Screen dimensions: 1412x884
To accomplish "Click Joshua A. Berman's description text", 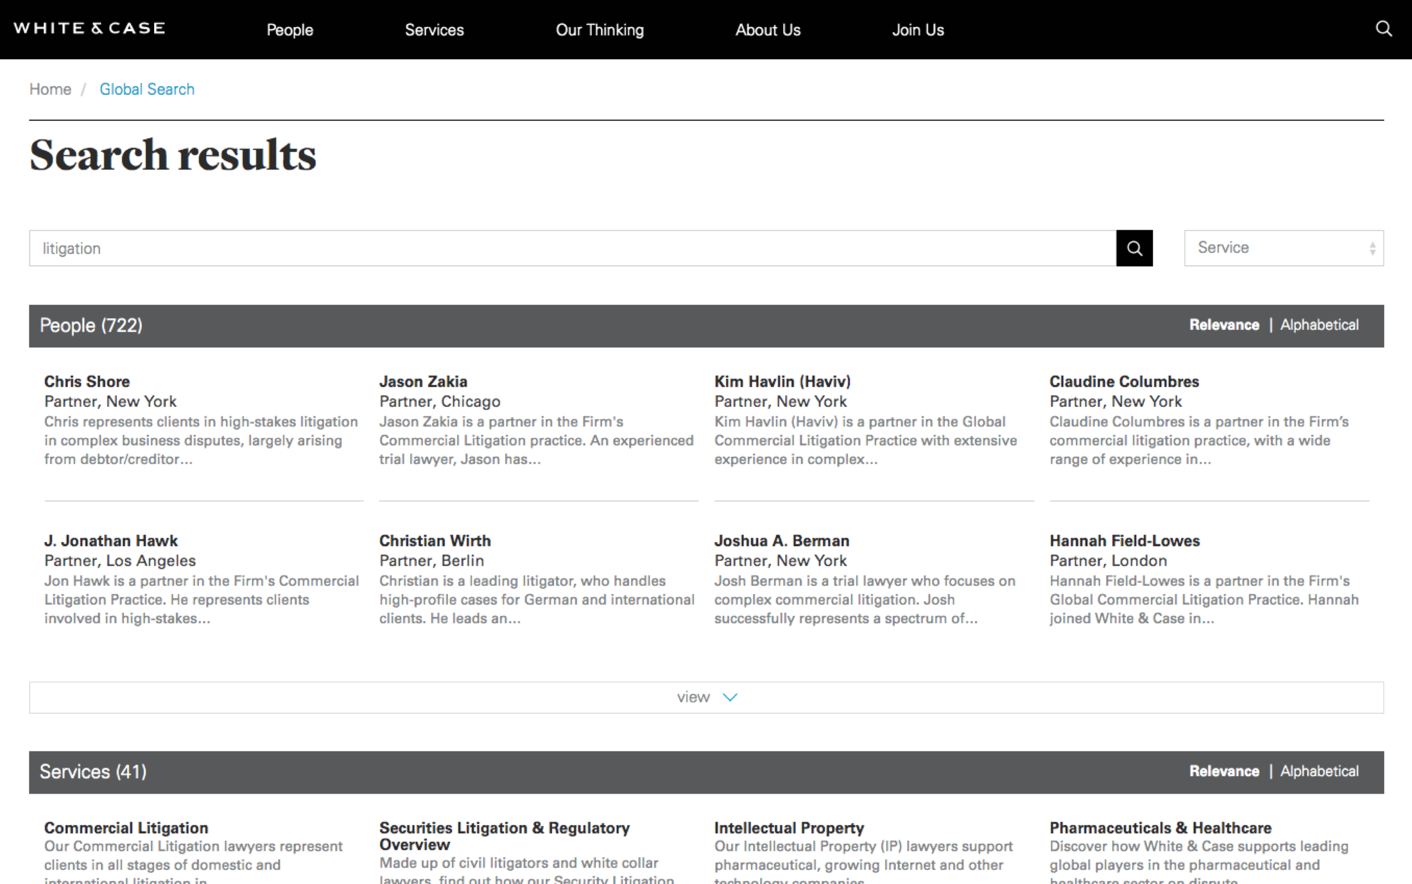I will tap(865, 599).
